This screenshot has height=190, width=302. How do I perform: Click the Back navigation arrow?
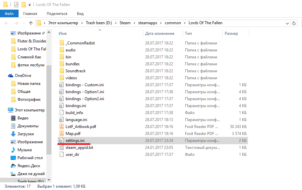[x=6, y=23]
